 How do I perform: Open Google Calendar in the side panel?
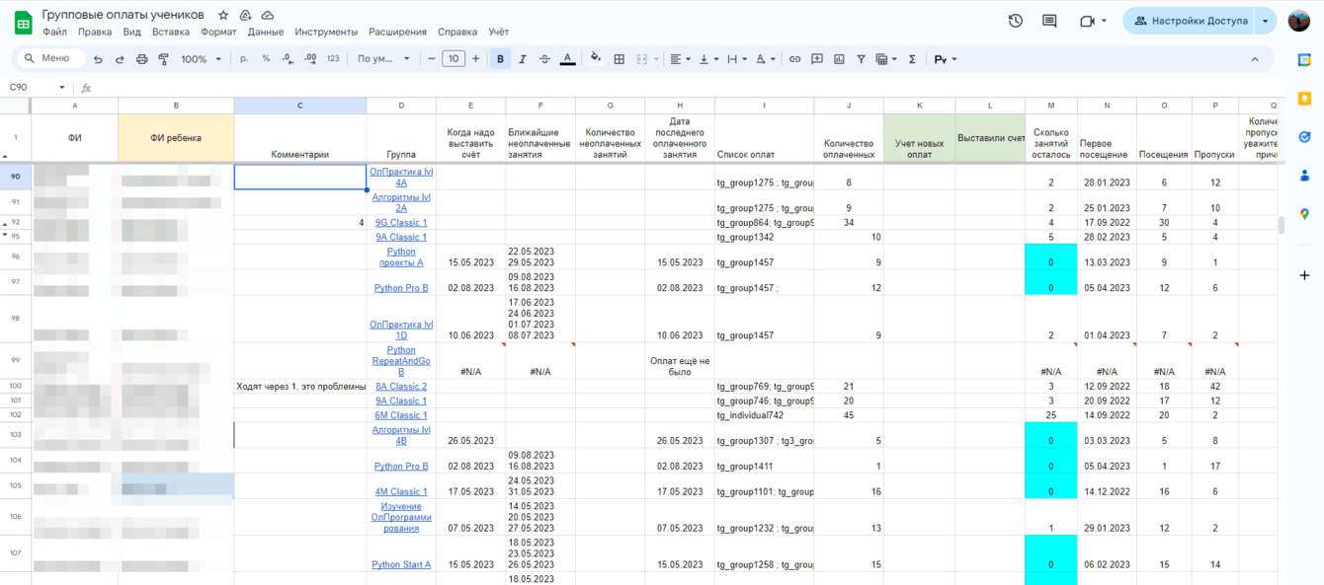[x=1304, y=60]
